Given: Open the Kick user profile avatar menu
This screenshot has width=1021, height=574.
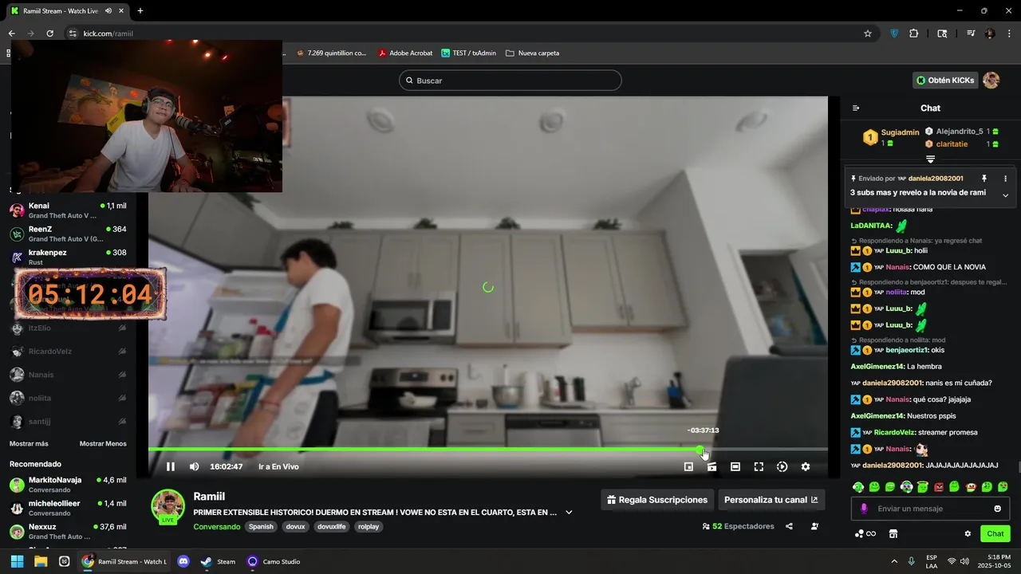Looking at the screenshot, I should click(x=991, y=81).
